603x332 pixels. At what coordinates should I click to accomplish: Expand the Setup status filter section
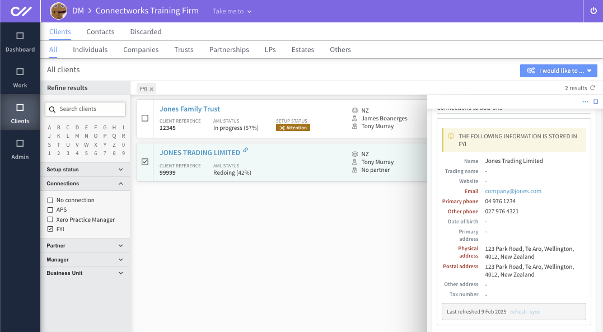point(85,169)
